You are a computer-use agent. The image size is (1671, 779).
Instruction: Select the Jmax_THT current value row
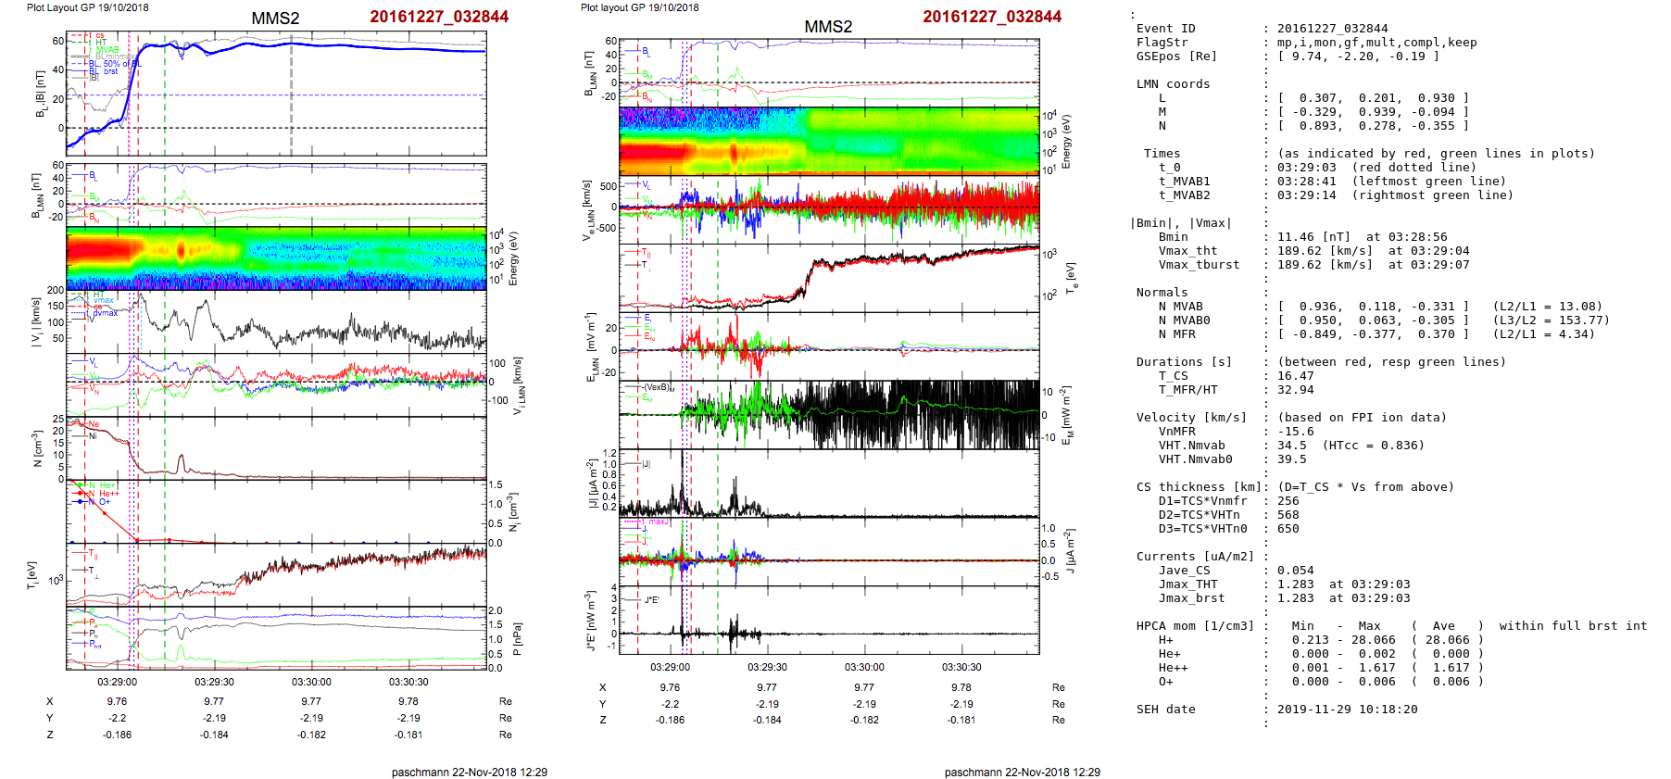point(1306,584)
